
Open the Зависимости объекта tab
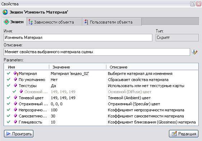54,22
